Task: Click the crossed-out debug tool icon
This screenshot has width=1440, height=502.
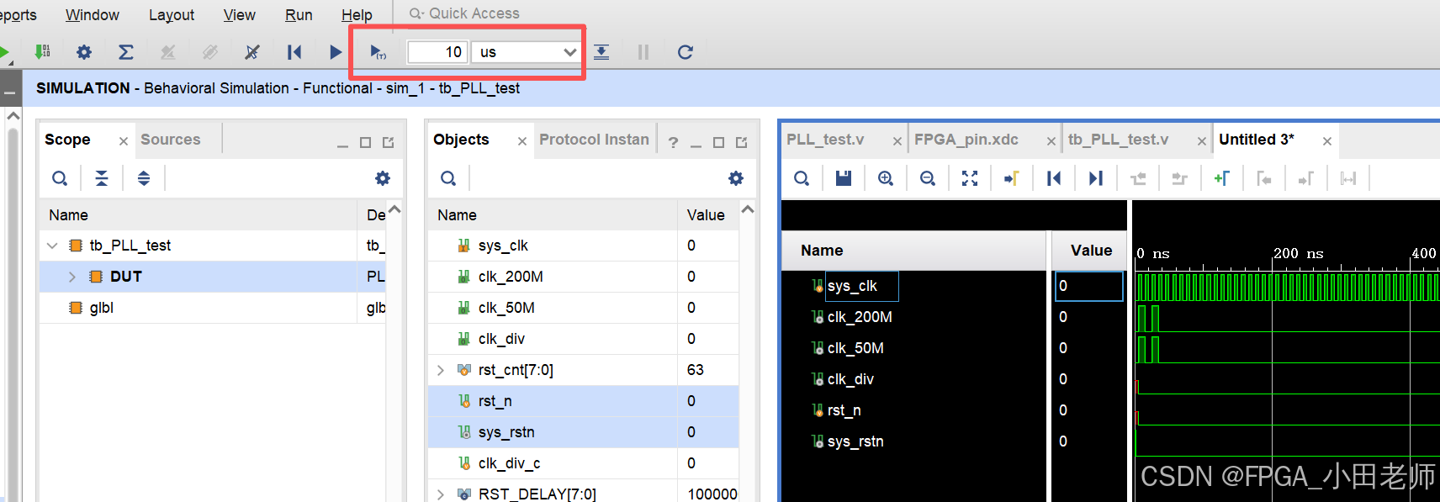Action: [x=251, y=52]
